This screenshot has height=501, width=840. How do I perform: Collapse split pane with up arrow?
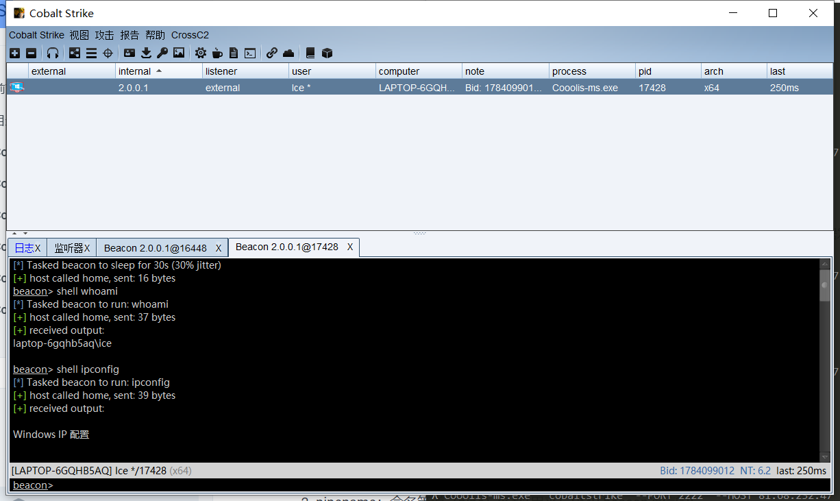(14, 234)
